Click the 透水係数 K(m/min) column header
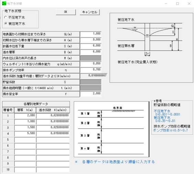Image resolution: width=194 pixels, height=174 pixels. pyautogui.click(x=53, y=110)
